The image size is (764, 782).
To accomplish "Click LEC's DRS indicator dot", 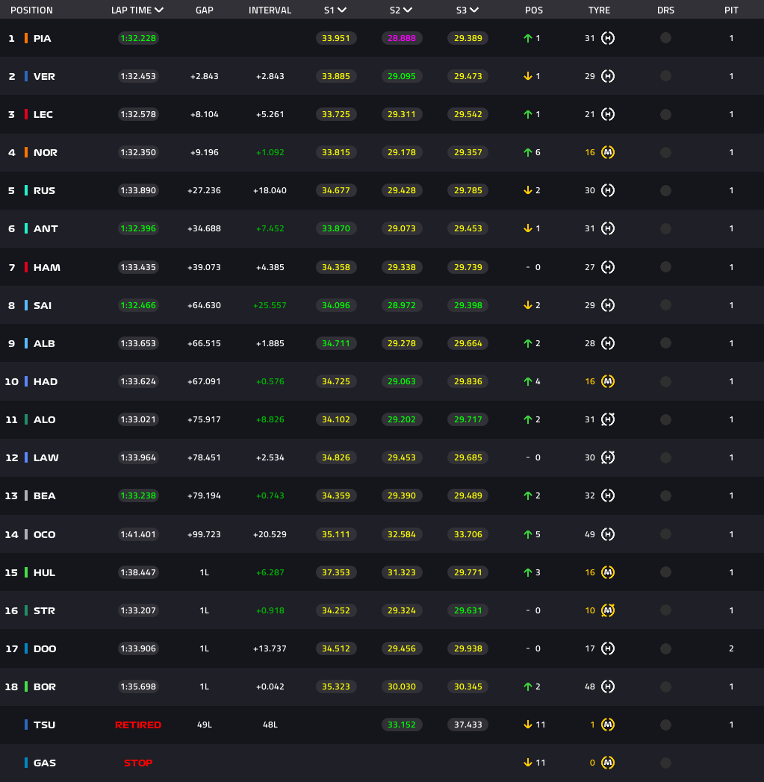I will point(665,114).
